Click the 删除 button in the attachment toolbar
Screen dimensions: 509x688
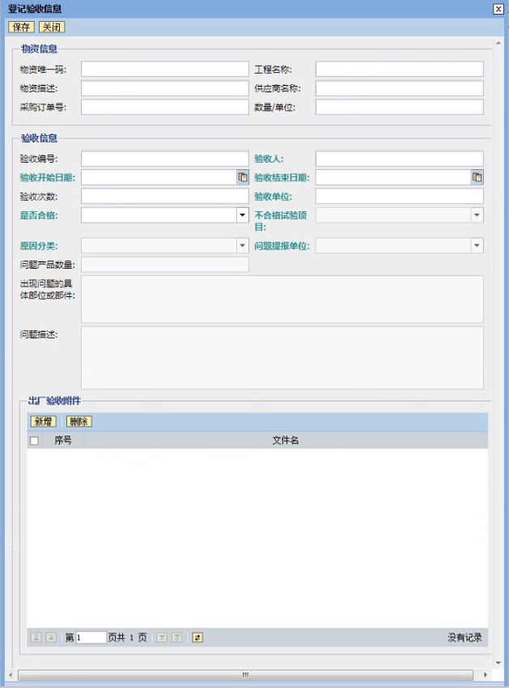[78, 422]
